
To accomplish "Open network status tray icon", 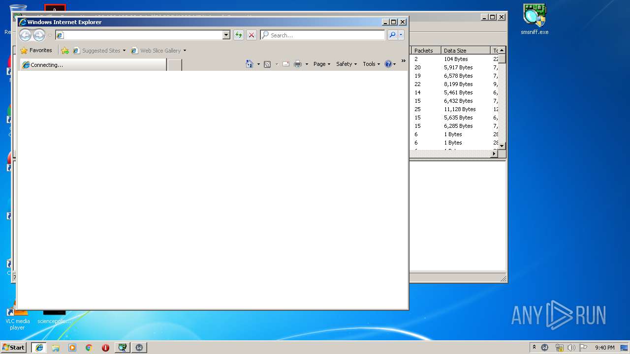I will click(x=559, y=348).
